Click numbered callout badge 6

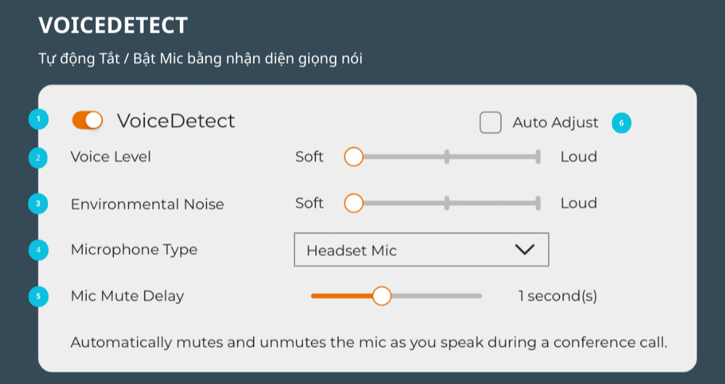(621, 123)
